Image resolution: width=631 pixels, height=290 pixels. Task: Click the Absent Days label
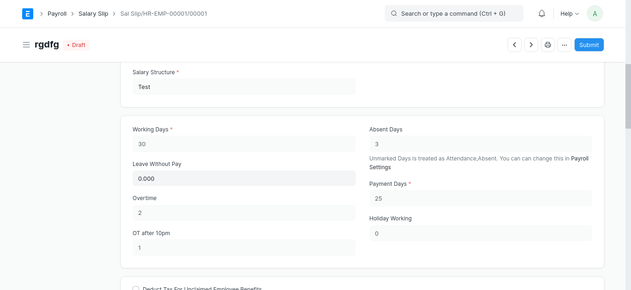coord(386,130)
